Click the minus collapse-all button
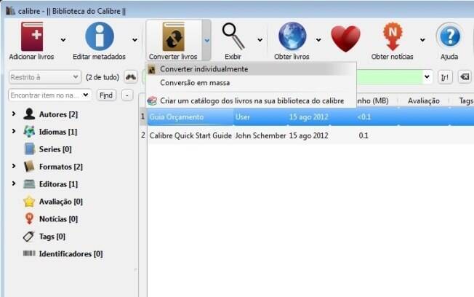Viewport: 474px width, 297px height. (x=127, y=95)
